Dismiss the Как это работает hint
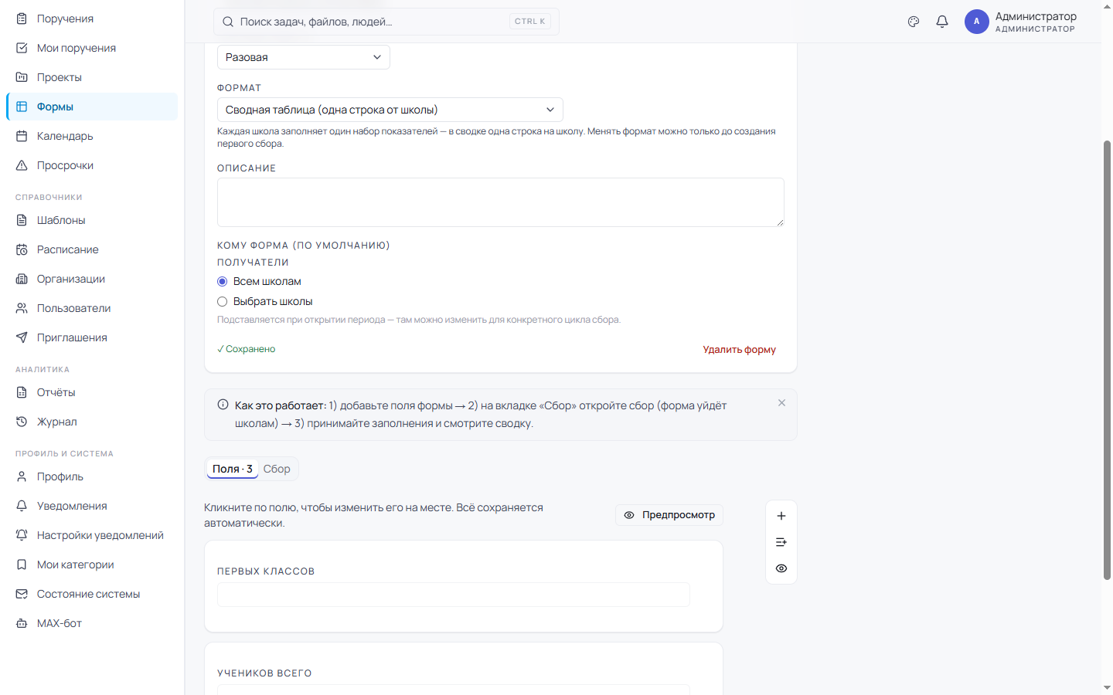The width and height of the screenshot is (1113, 695). coord(781,403)
